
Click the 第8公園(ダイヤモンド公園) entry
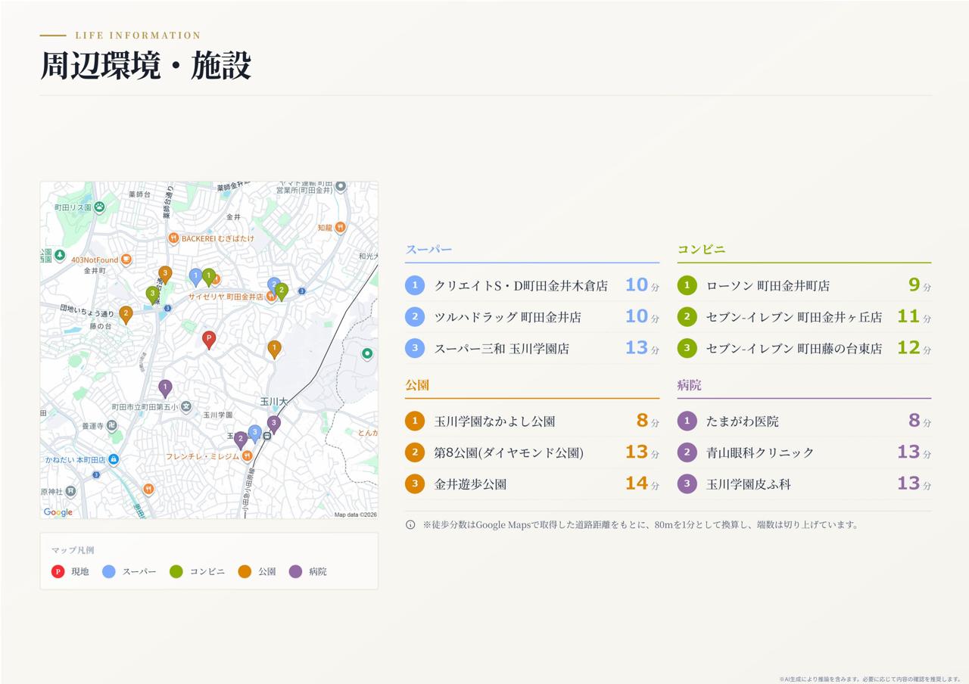[532, 452]
